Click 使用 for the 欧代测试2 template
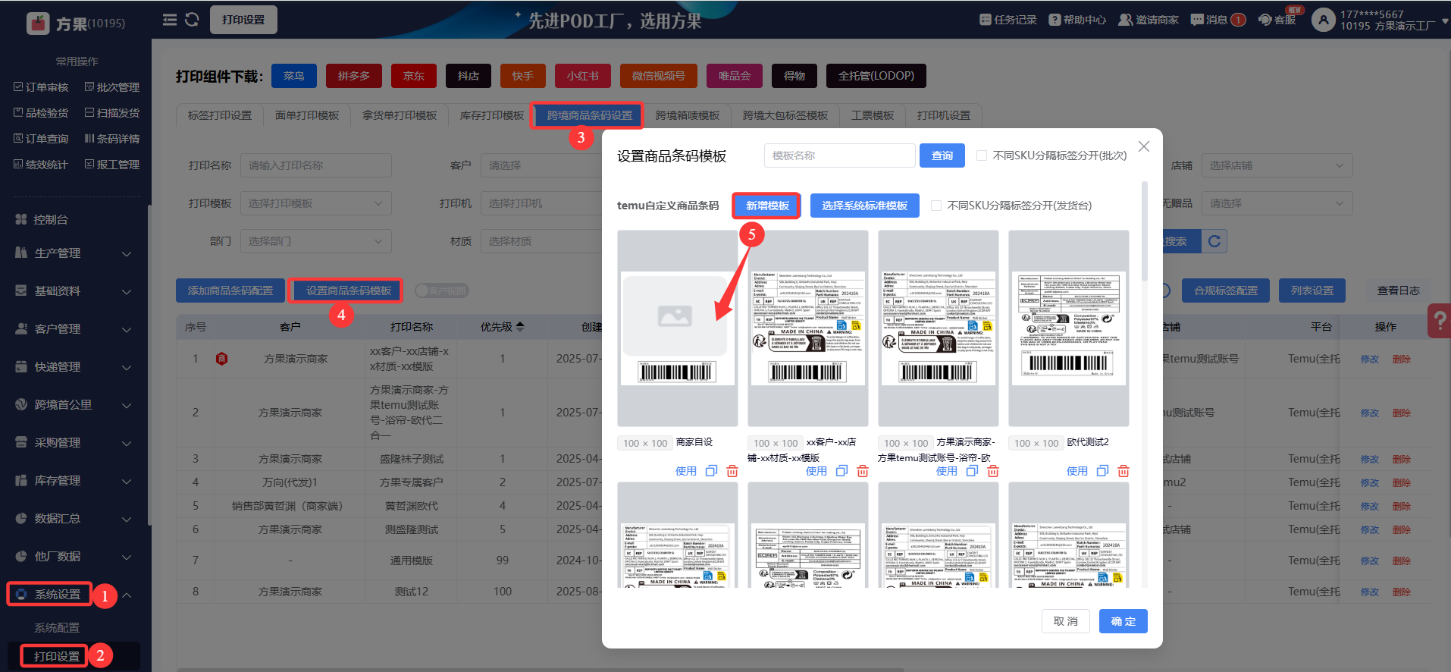Image resolution: width=1451 pixels, height=672 pixels. [1077, 471]
